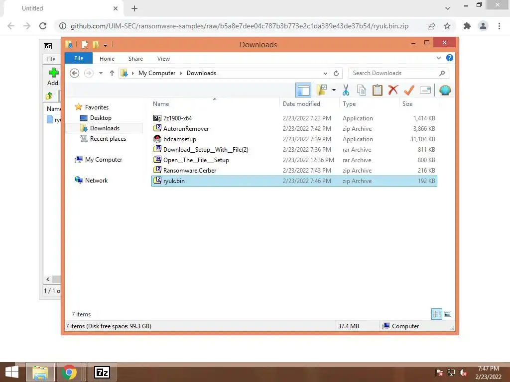Open the folder options dropdown arrow
This screenshot has height=382, width=510.
334,90
